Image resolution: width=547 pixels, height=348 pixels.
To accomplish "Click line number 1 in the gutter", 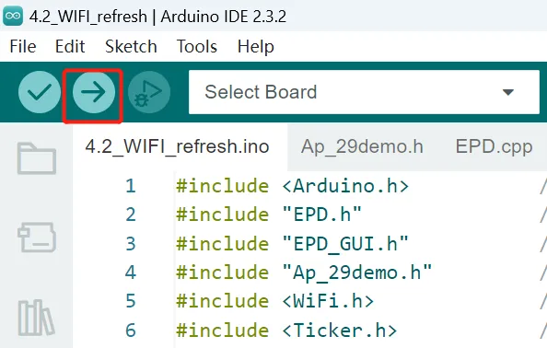I will pyautogui.click(x=131, y=186).
